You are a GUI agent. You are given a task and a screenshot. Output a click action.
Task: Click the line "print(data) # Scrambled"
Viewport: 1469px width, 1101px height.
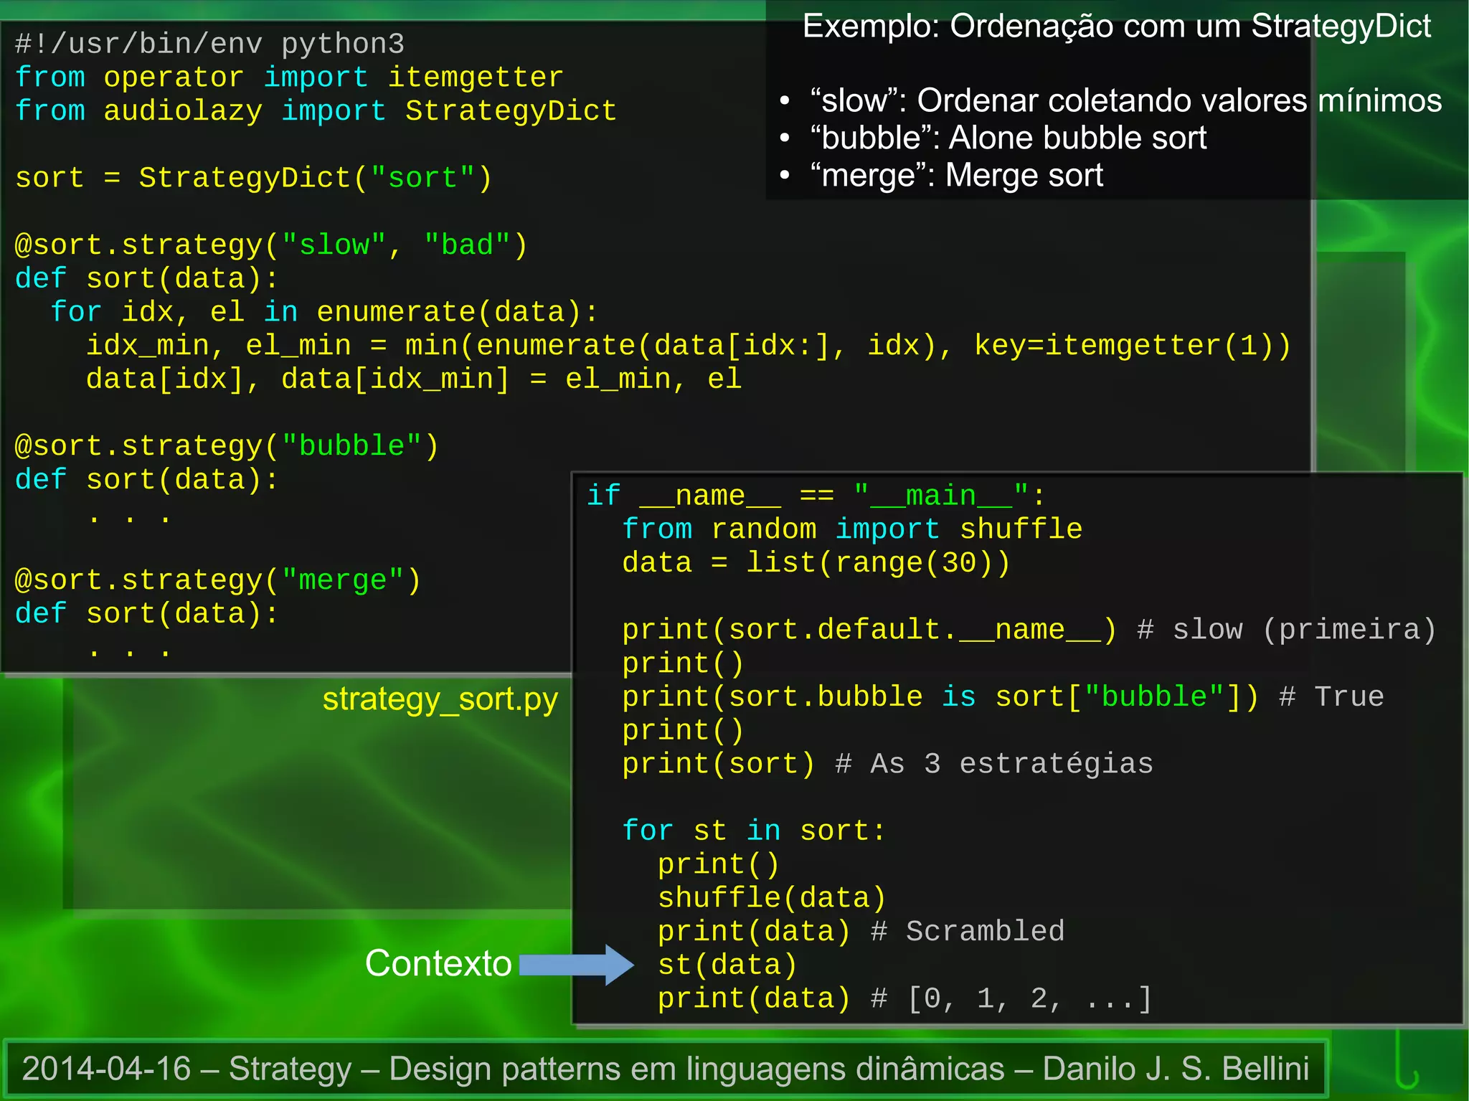point(861,931)
